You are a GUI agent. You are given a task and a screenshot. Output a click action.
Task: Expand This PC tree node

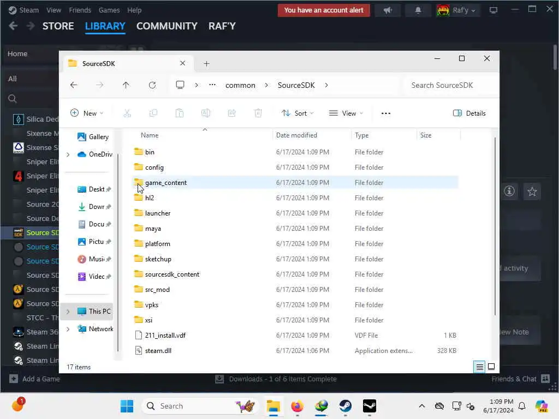point(68,312)
